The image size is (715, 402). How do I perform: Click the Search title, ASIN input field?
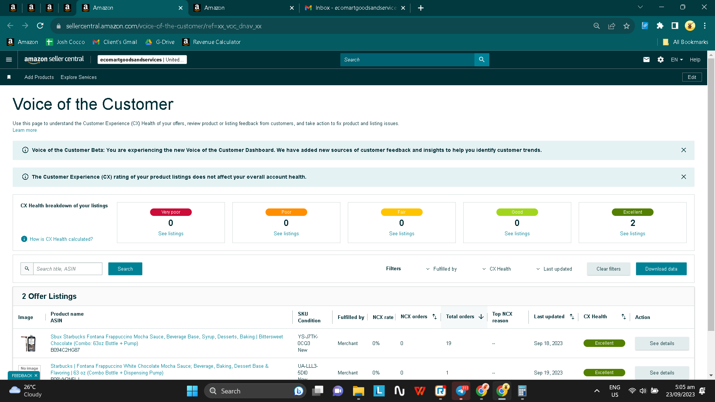[68, 269]
